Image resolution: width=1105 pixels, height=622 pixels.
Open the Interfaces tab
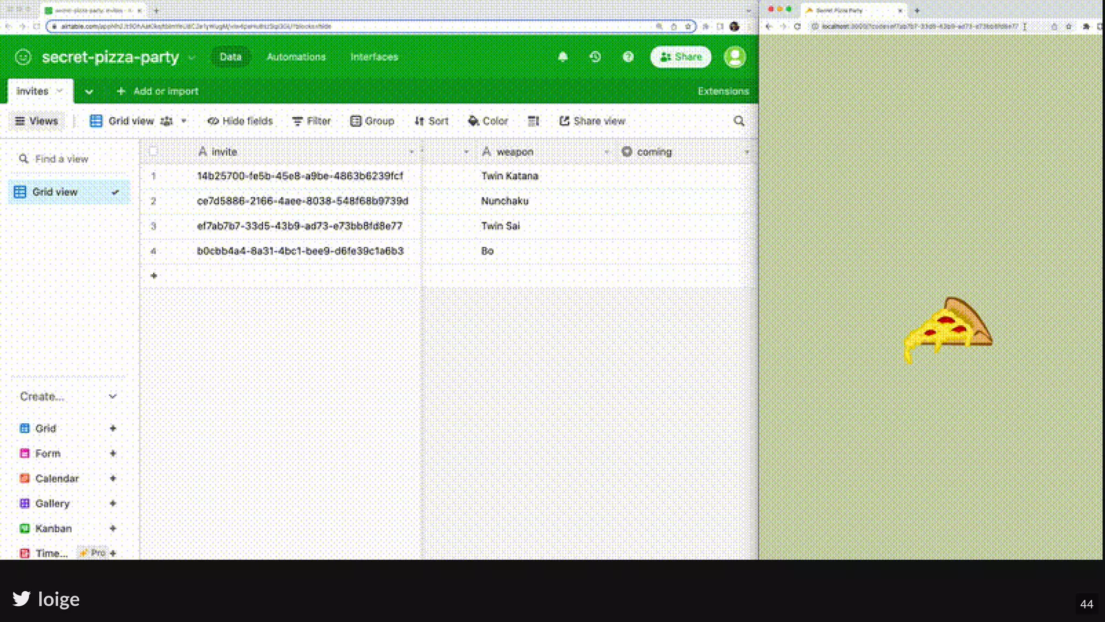point(374,57)
